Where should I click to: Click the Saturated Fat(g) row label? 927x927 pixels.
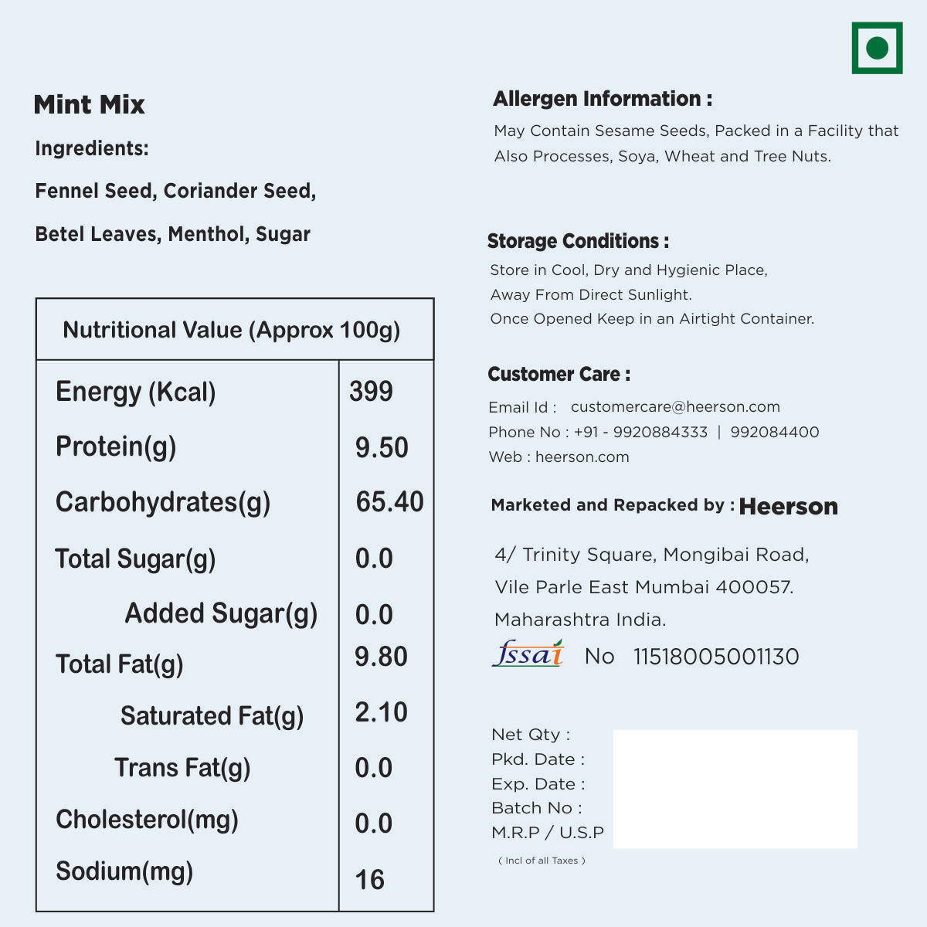[212, 716]
